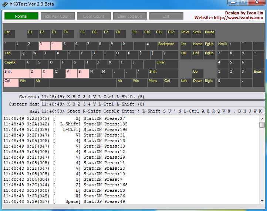Click the Current Max readout field

pos(152,104)
